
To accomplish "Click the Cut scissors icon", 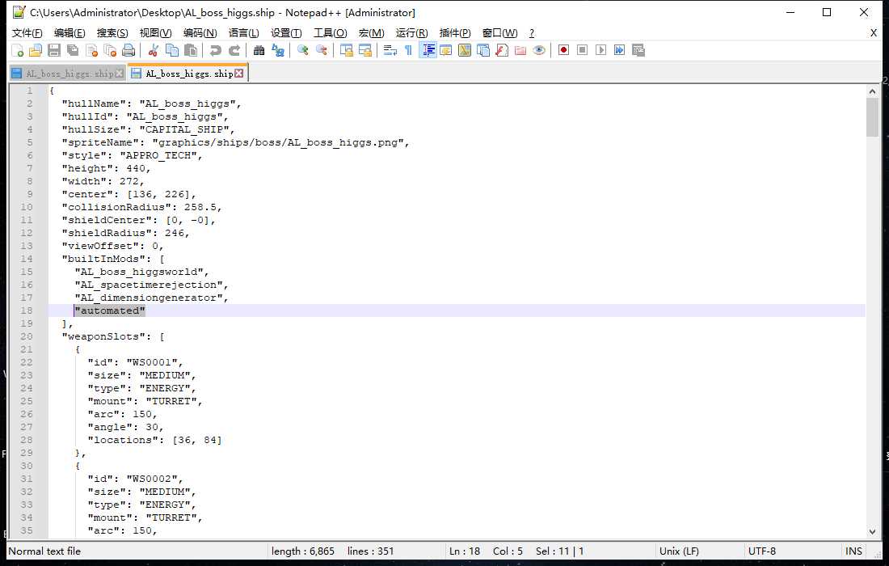I will pyautogui.click(x=152, y=50).
